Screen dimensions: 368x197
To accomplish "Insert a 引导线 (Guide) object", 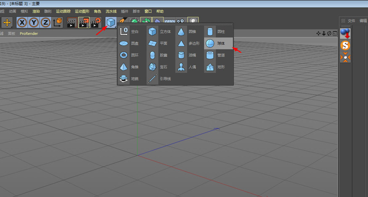I will [159, 79].
